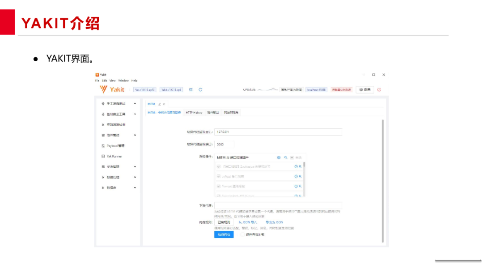
Task: Click help icon on vsftpd plugin row
Action: click(x=296, y=177)
